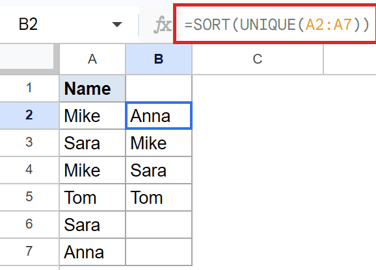Select row 7 header
This screenshot has width=376, height=270.
click(29, 252)
